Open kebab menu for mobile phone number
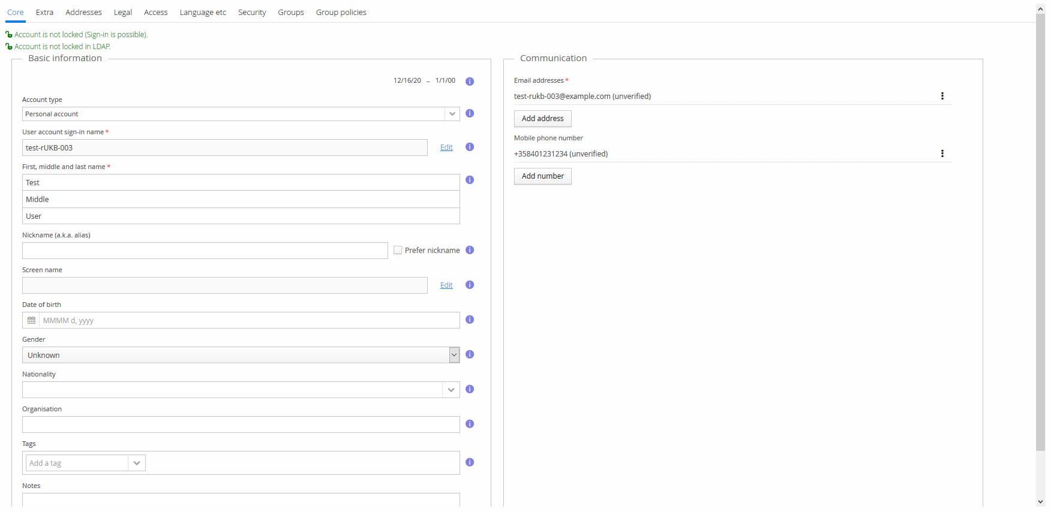Viewport: 1051px width, 512px height. [x=942, y=153]
